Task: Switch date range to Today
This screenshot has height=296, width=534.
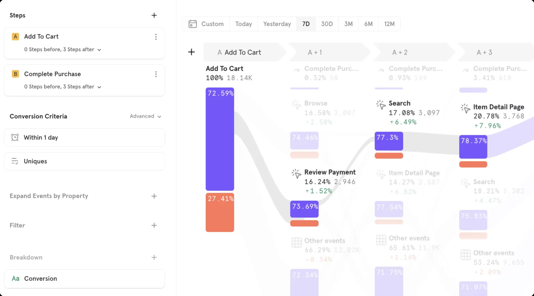Action: [243, 24]
